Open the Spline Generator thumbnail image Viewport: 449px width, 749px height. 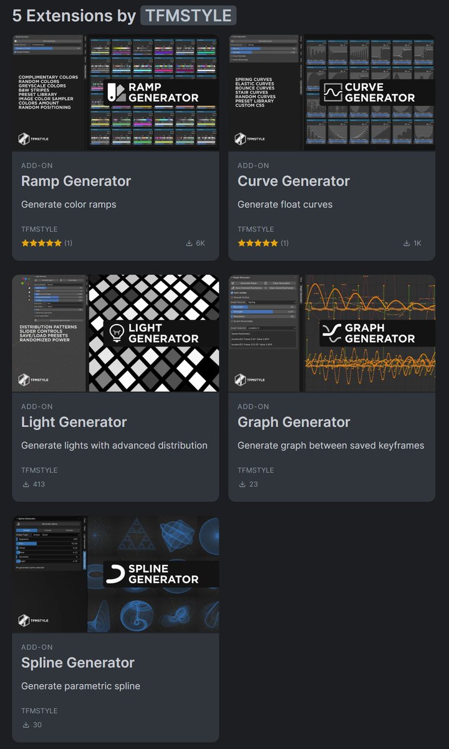pyautogui.click(x=115, y=574)
